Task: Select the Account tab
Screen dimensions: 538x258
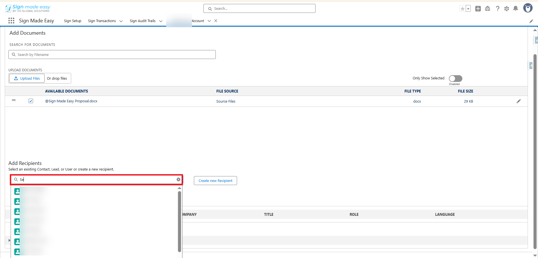Action: [x=198, y=21]
